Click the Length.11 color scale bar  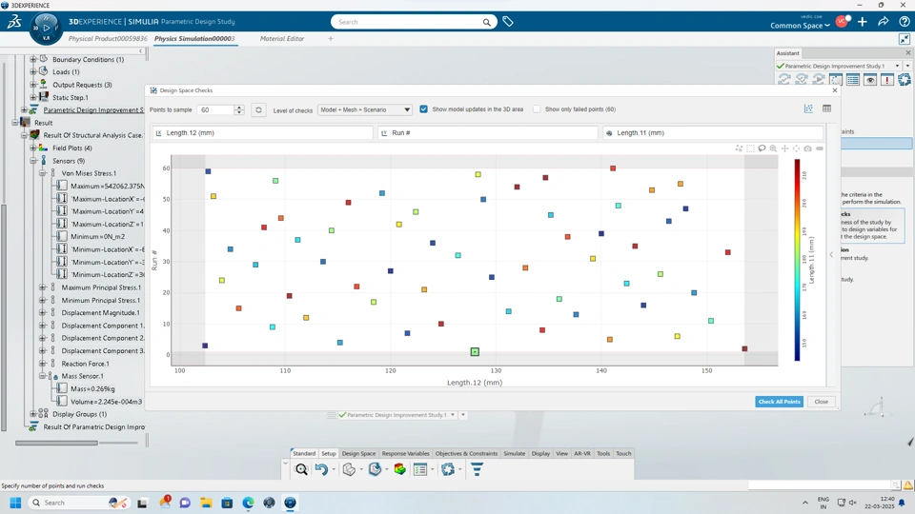(797, 260)
